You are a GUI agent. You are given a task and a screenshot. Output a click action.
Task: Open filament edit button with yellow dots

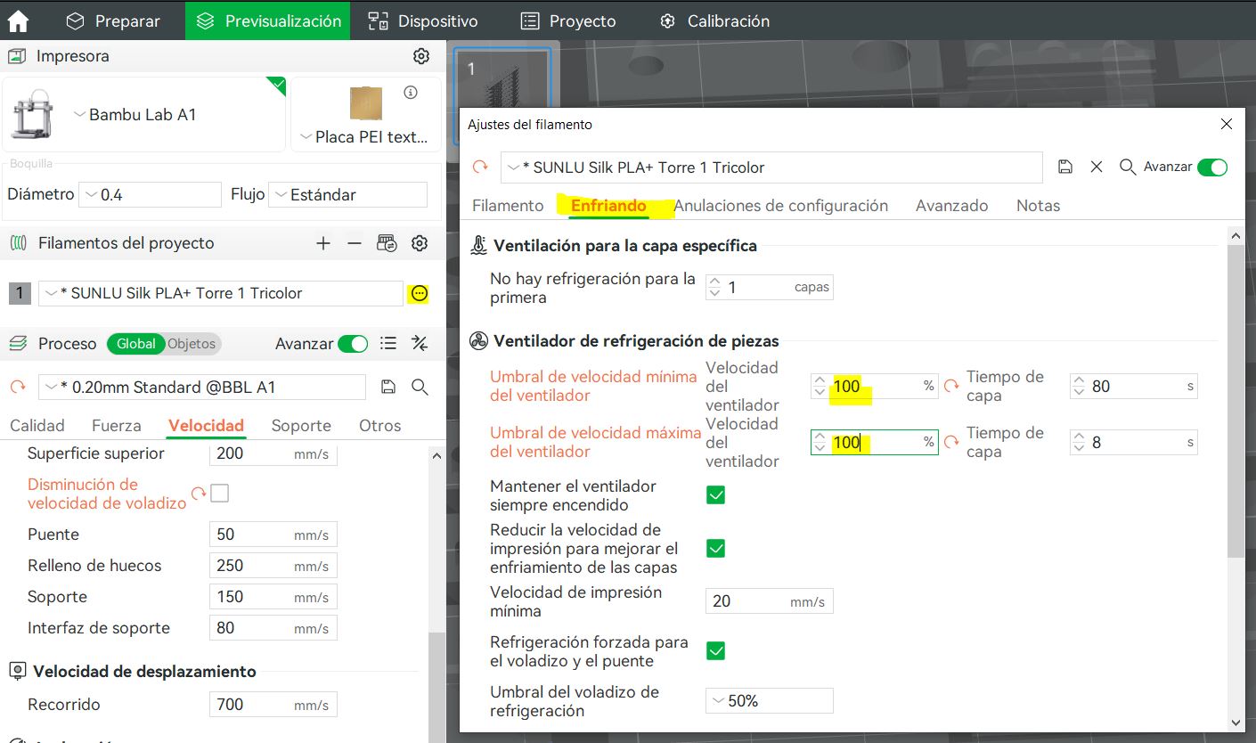click(x=420, y=293)
